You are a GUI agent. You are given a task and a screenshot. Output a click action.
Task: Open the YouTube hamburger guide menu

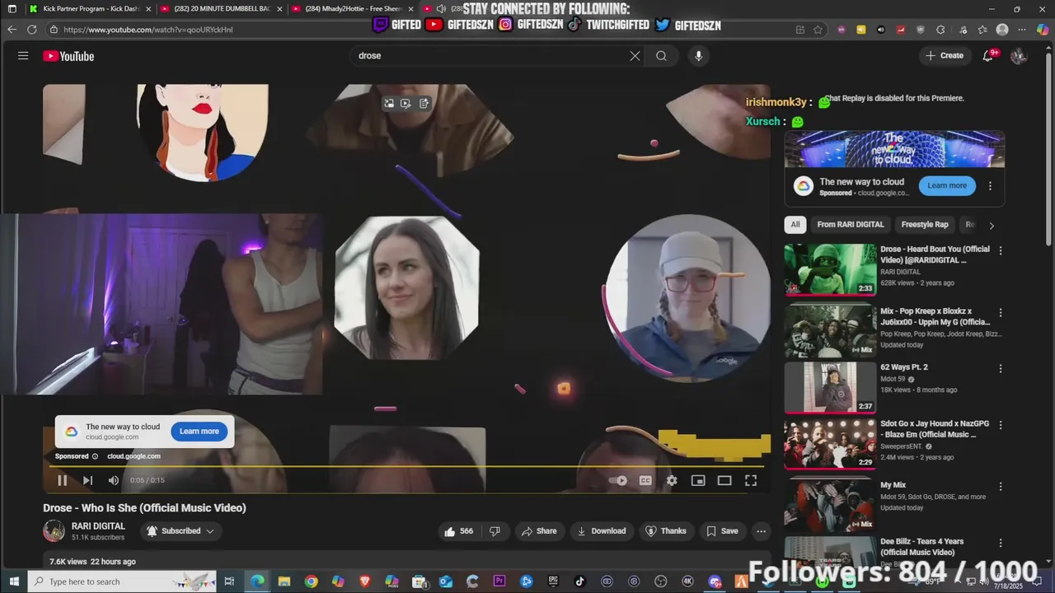(x=23, y=56)
